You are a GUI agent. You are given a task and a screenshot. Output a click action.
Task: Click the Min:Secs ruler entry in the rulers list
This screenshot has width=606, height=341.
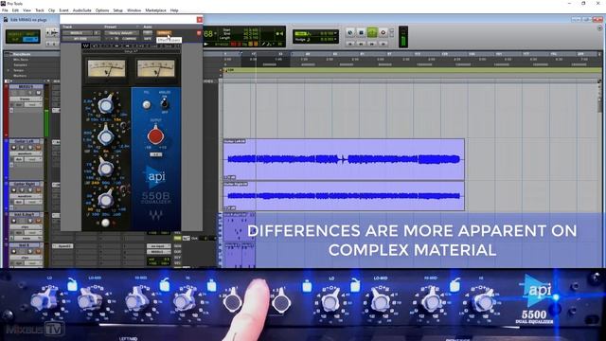pos(20,60)
